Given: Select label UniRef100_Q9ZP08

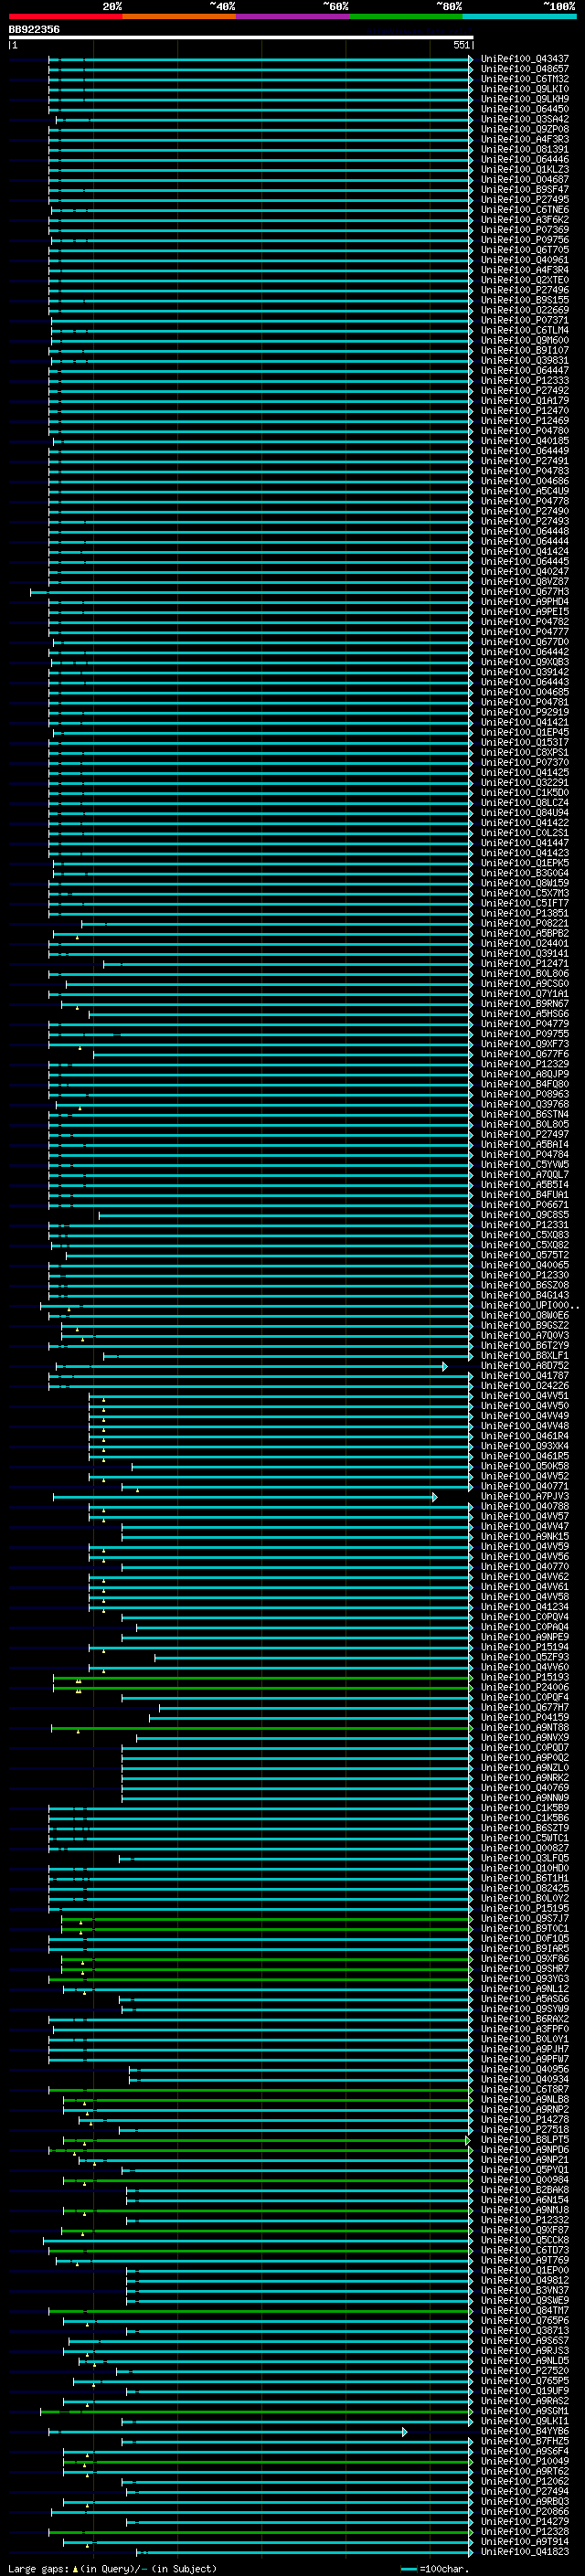Looking at the screenshot, I should 524,129.
